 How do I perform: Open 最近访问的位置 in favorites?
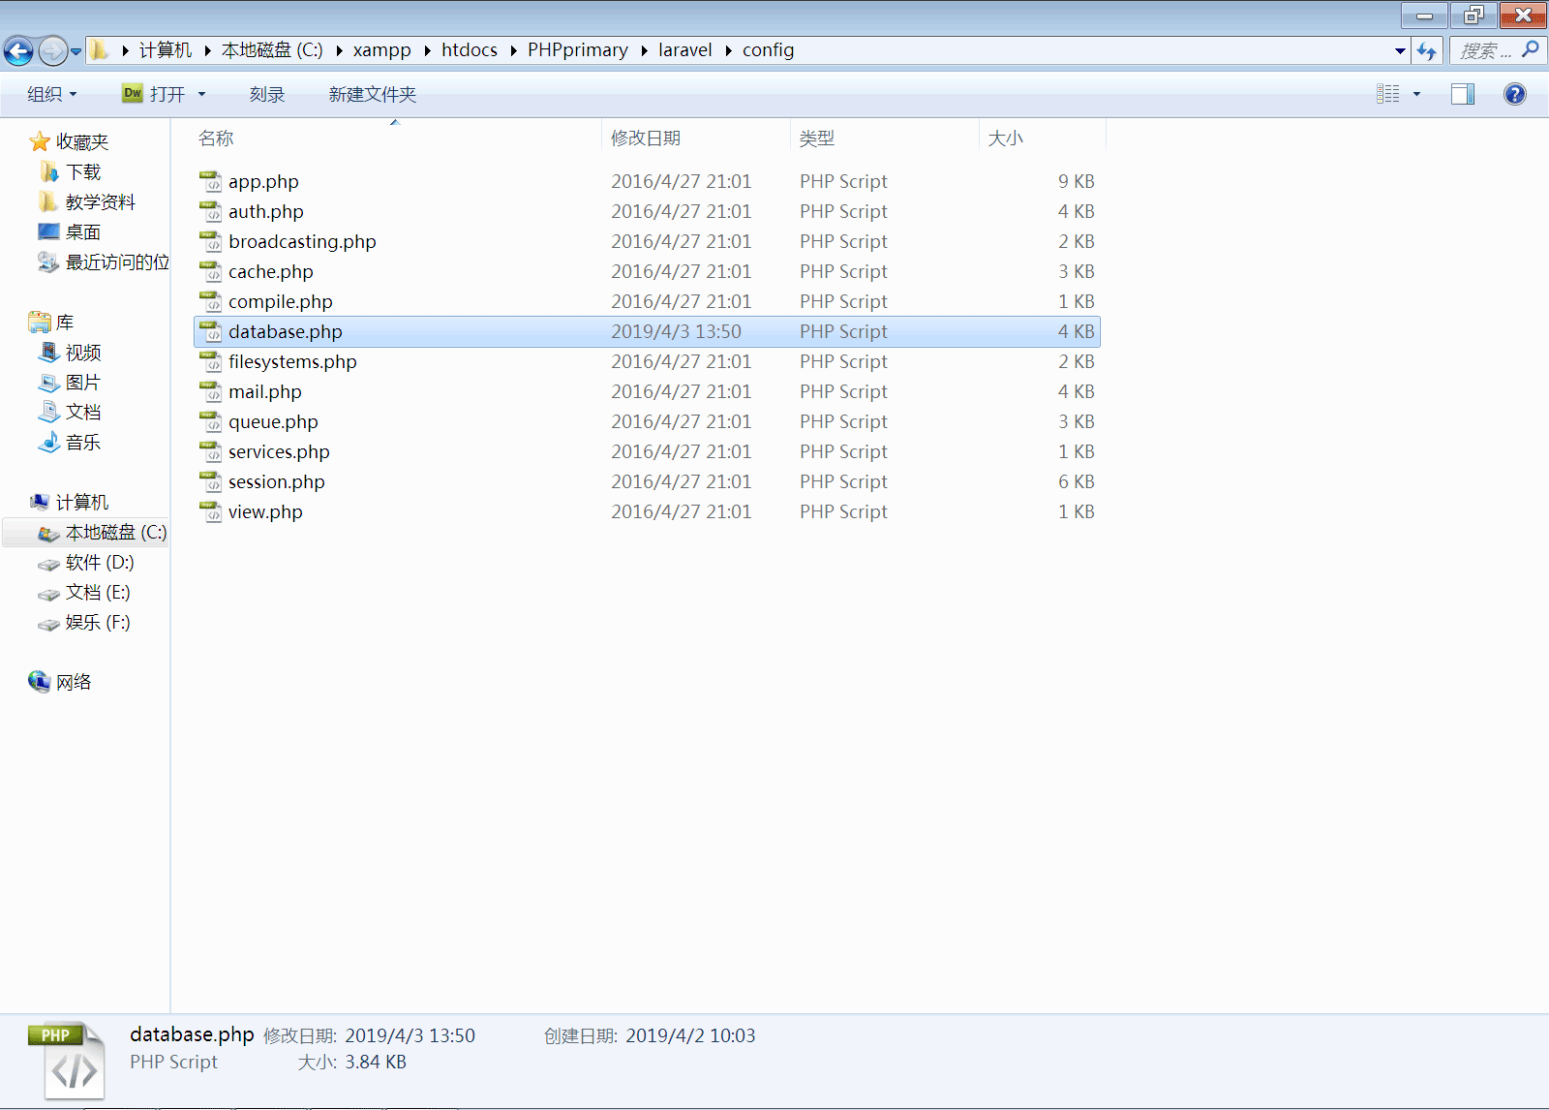coord(103,262)
